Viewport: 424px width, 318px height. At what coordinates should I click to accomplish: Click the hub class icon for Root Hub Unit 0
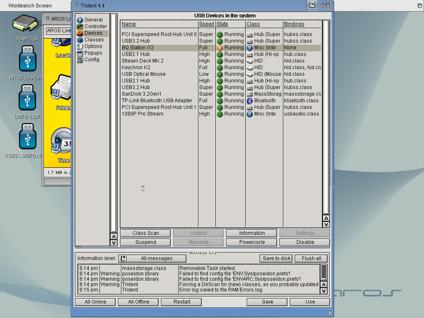point(250,35)
